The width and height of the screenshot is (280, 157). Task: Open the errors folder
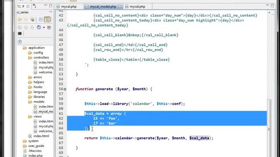pos(38,77)
